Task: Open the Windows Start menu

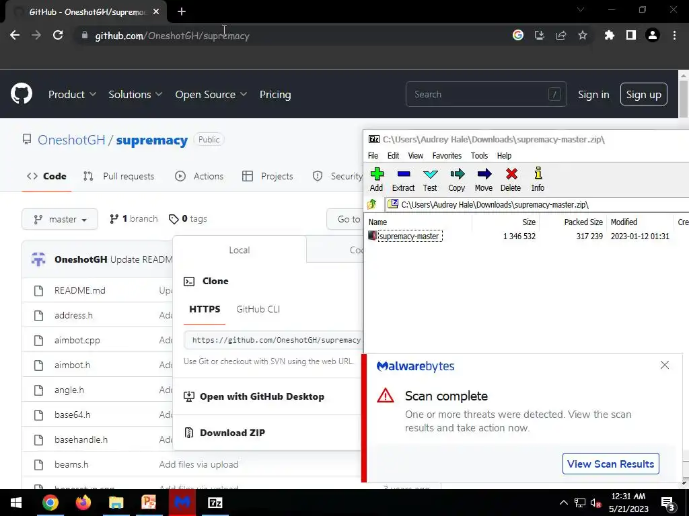Action: pyautogui.click(x=16, y=503)
